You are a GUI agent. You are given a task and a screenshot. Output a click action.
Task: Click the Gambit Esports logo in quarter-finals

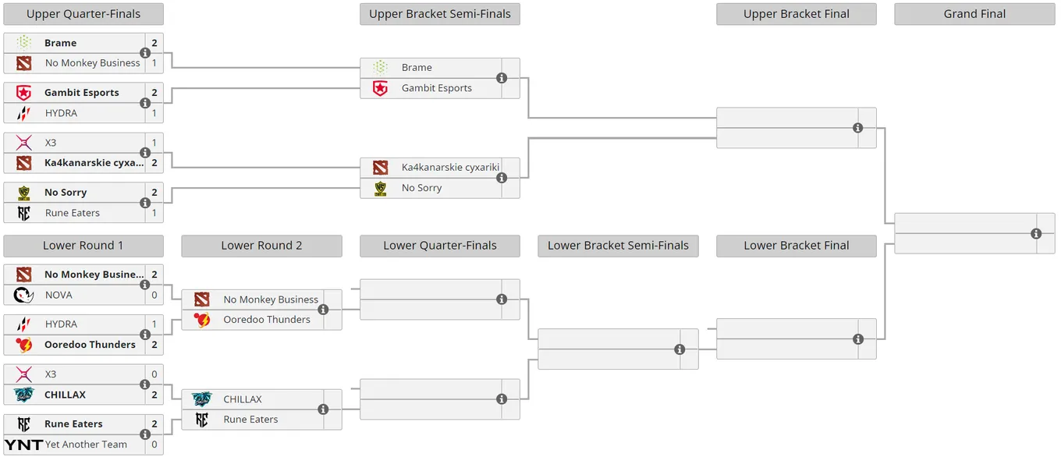23,92
